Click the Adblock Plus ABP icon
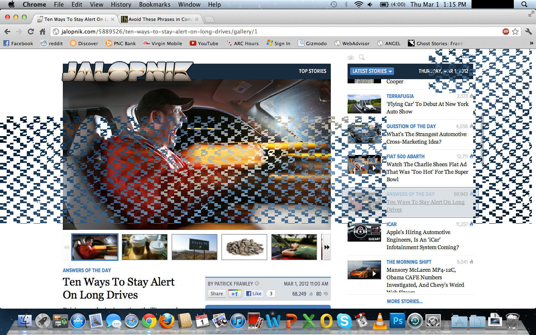Screen dimensions: 536x335 tap(506, 31)
